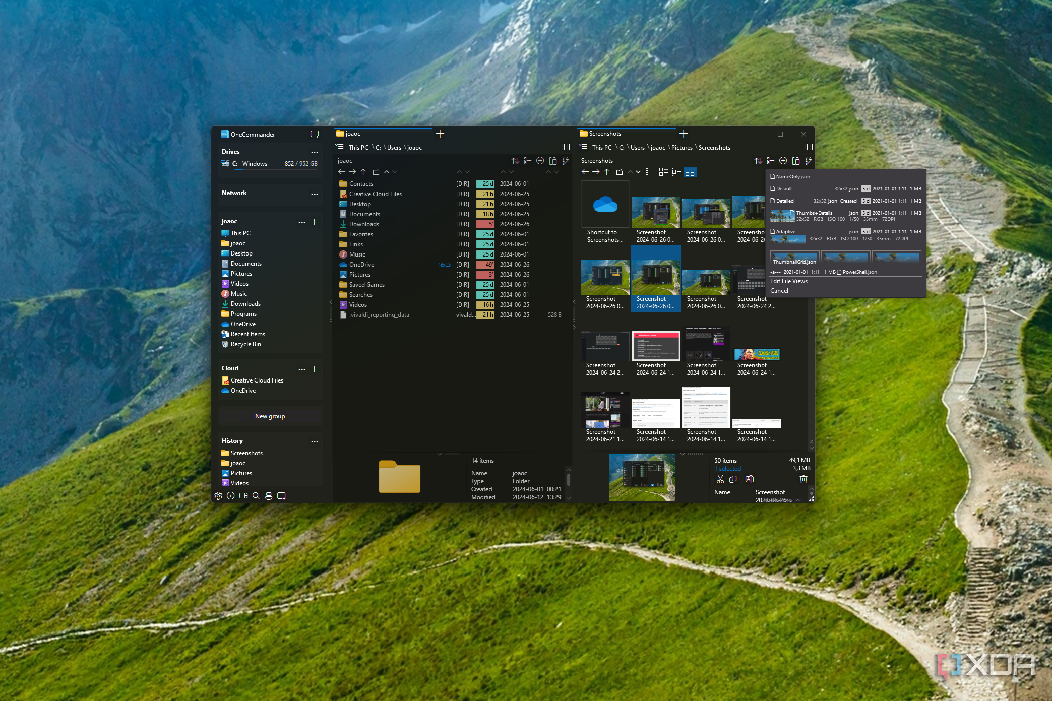
Task: Click the forward arrow in the joaoc pane
Action: pyautogui.click(x=352, y=172)
